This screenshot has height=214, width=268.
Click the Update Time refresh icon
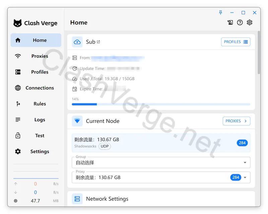pyautogui.click(x=75, y=69)
